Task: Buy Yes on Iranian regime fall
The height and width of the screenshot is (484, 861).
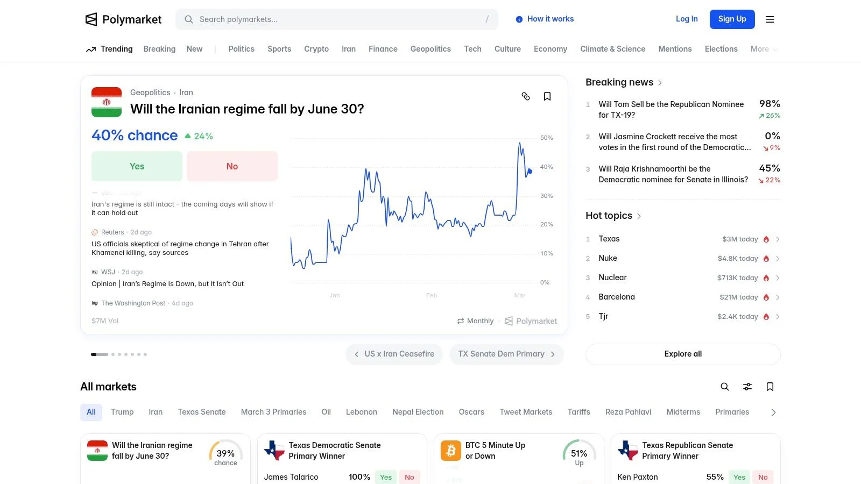Action: tap(137, 166)
